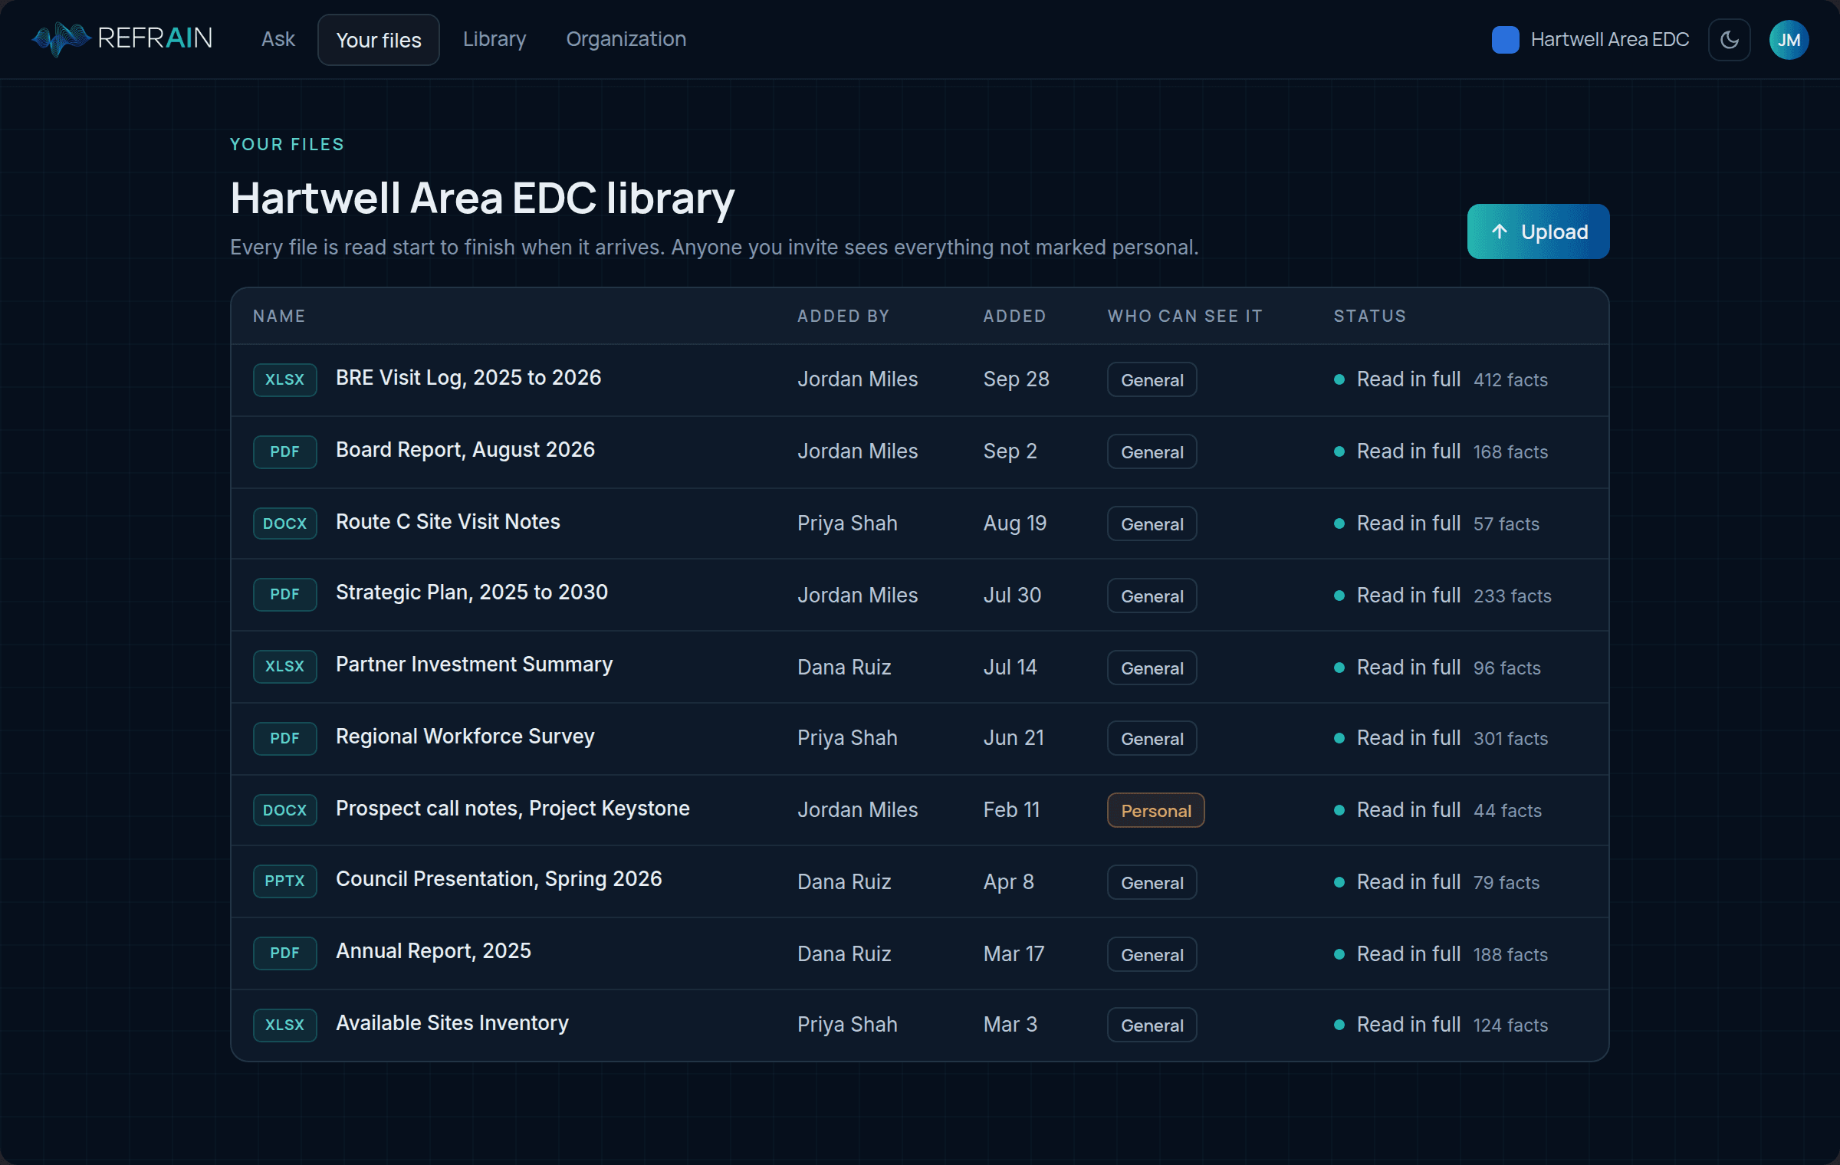This screenshot has width=1840, height=1165.
Task: Open General visibility tag for Regional Workforce Survey
Action: [x=1152, y=738]
